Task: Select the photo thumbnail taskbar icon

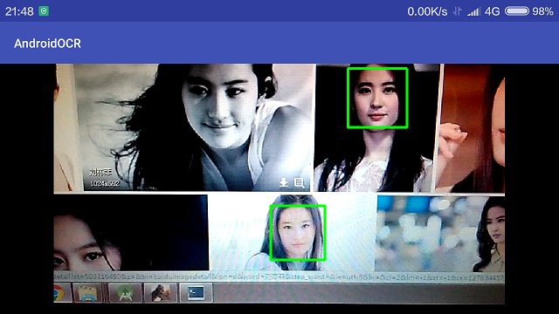Action: coord(160,293)
